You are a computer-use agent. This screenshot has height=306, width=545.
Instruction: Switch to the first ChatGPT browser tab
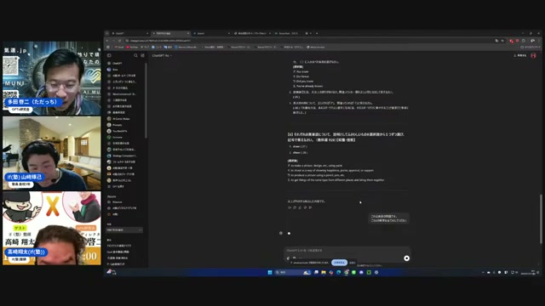pyautogui.click(x=129, y=33)
